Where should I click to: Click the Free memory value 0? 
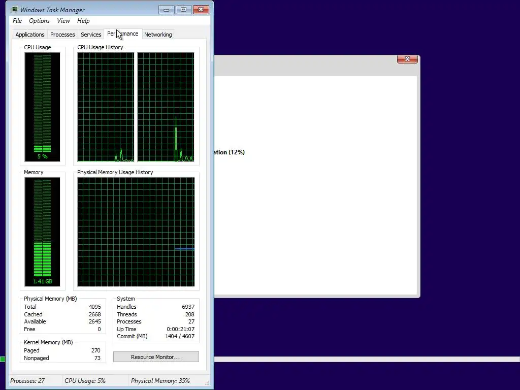(x=99, y=329)
